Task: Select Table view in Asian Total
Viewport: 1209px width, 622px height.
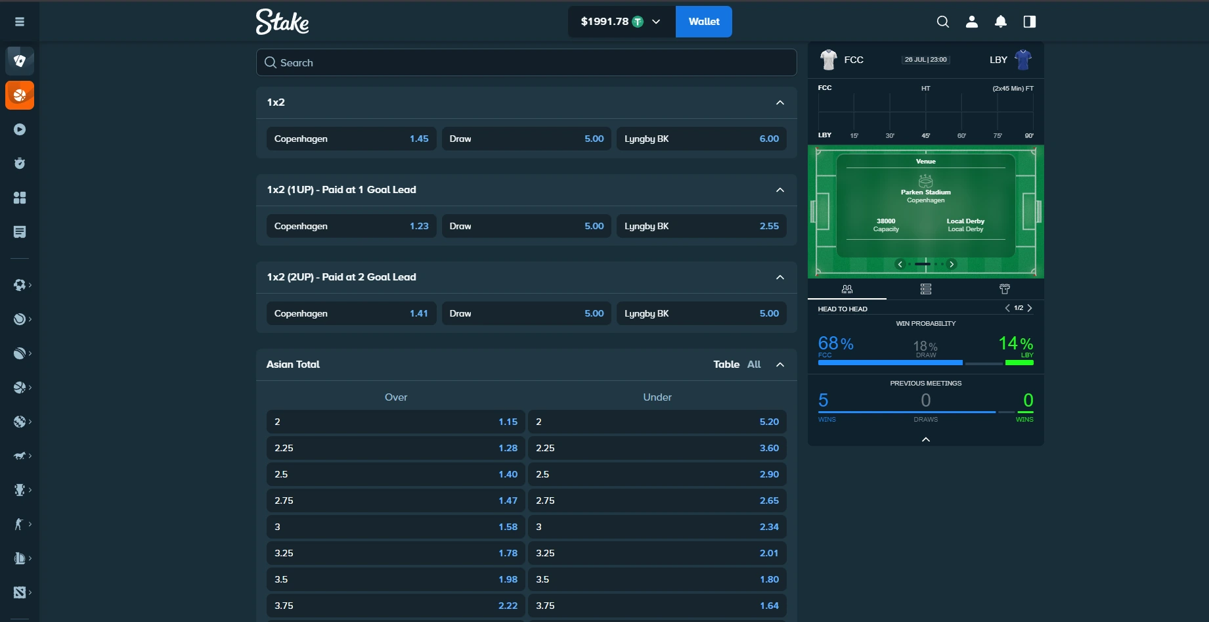Action: pos(726,365)
